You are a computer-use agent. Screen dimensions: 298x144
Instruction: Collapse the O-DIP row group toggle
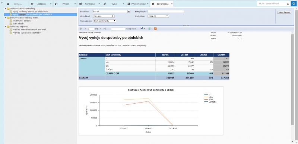click(x=80, y=58)
